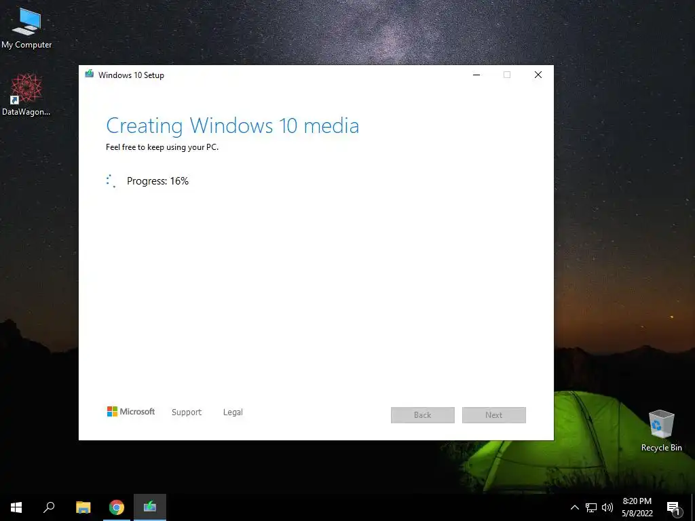The width and height of the screenshot is (695, 521).
Task: Open the notification action center
Action: 674,508
